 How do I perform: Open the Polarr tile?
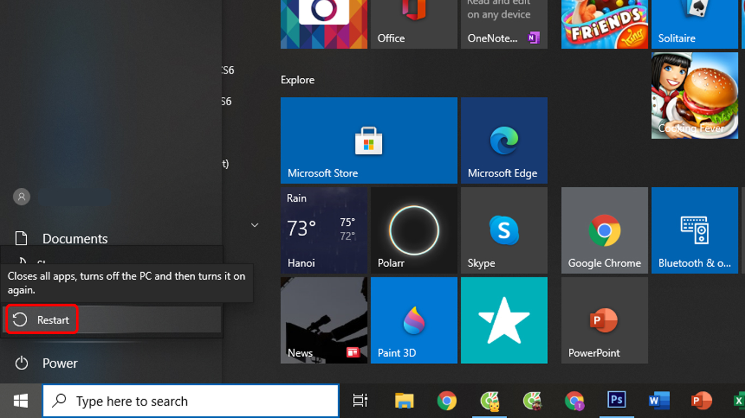click(x=413, y=230)
